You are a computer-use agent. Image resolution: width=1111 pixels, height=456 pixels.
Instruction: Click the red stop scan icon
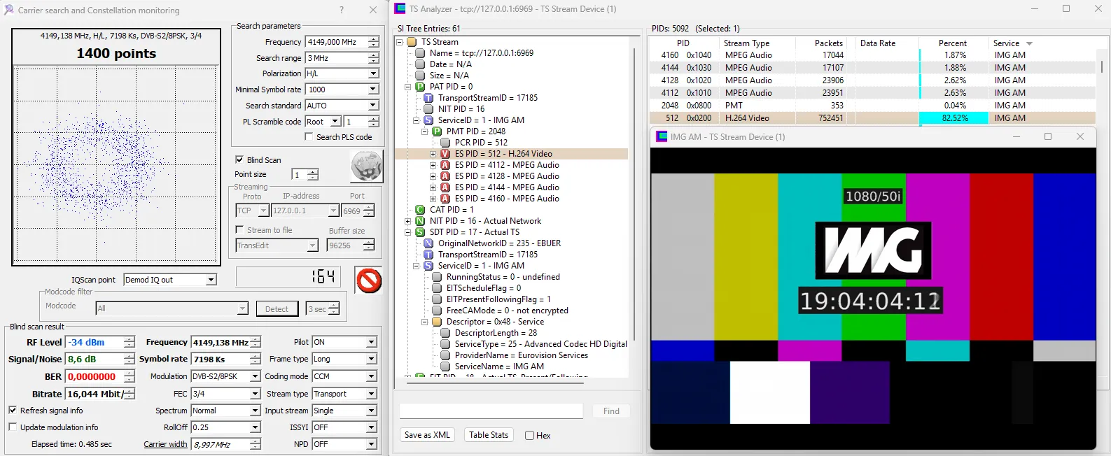tap(368, 280)
